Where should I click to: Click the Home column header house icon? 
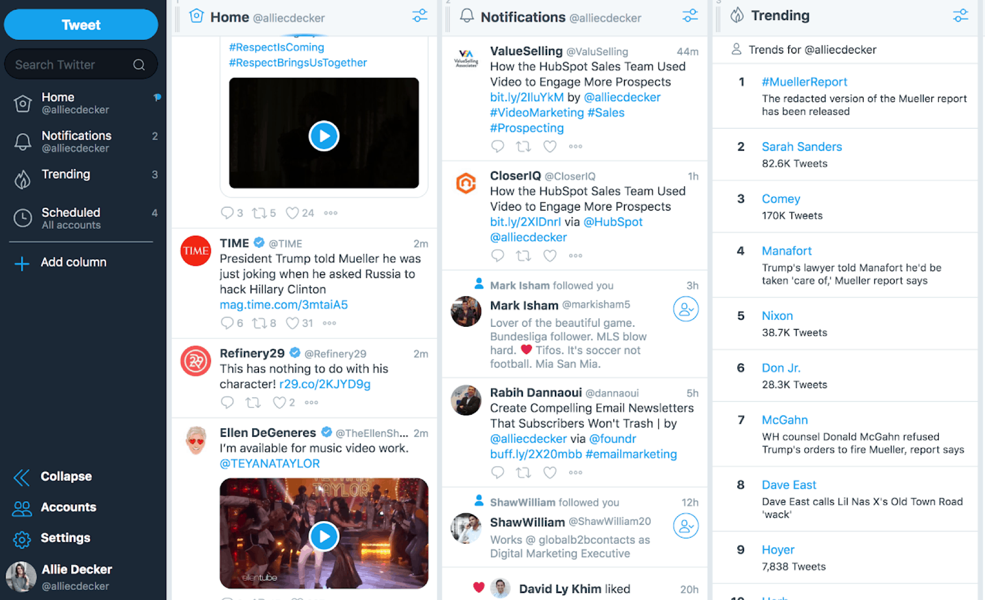tap(196, 16)
